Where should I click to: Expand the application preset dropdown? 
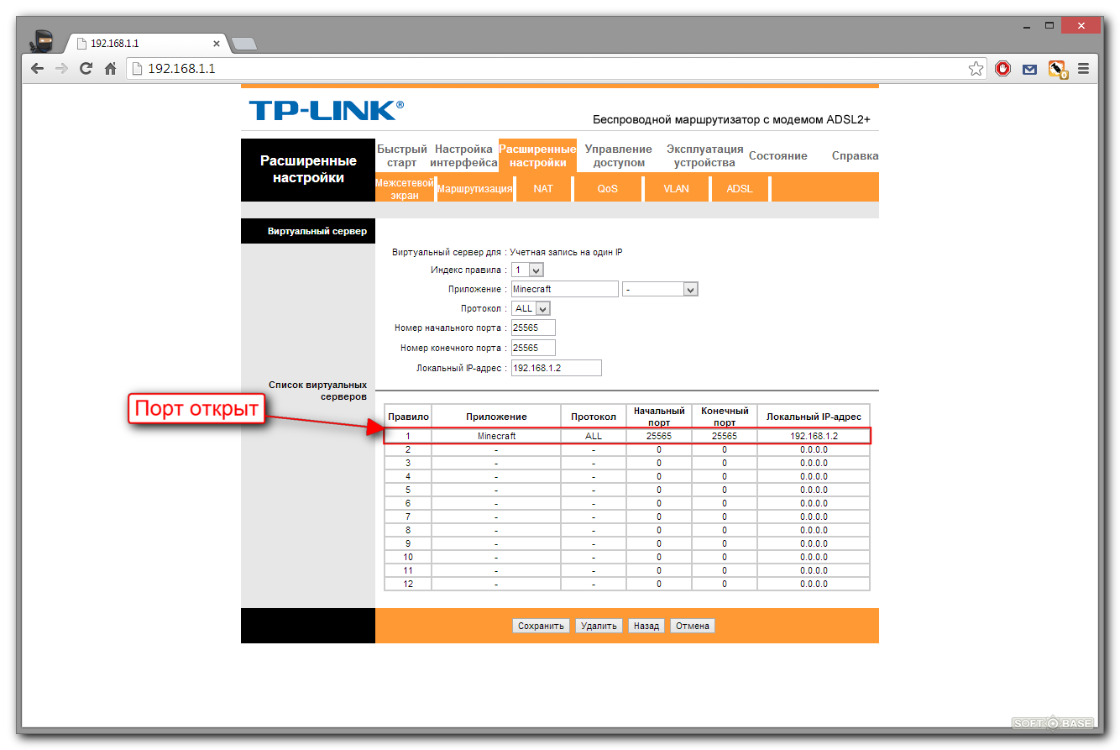[x=660, y=289]
